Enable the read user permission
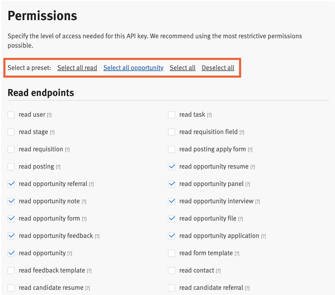Viewport: 335px width, 295px height. click(11, 115)
